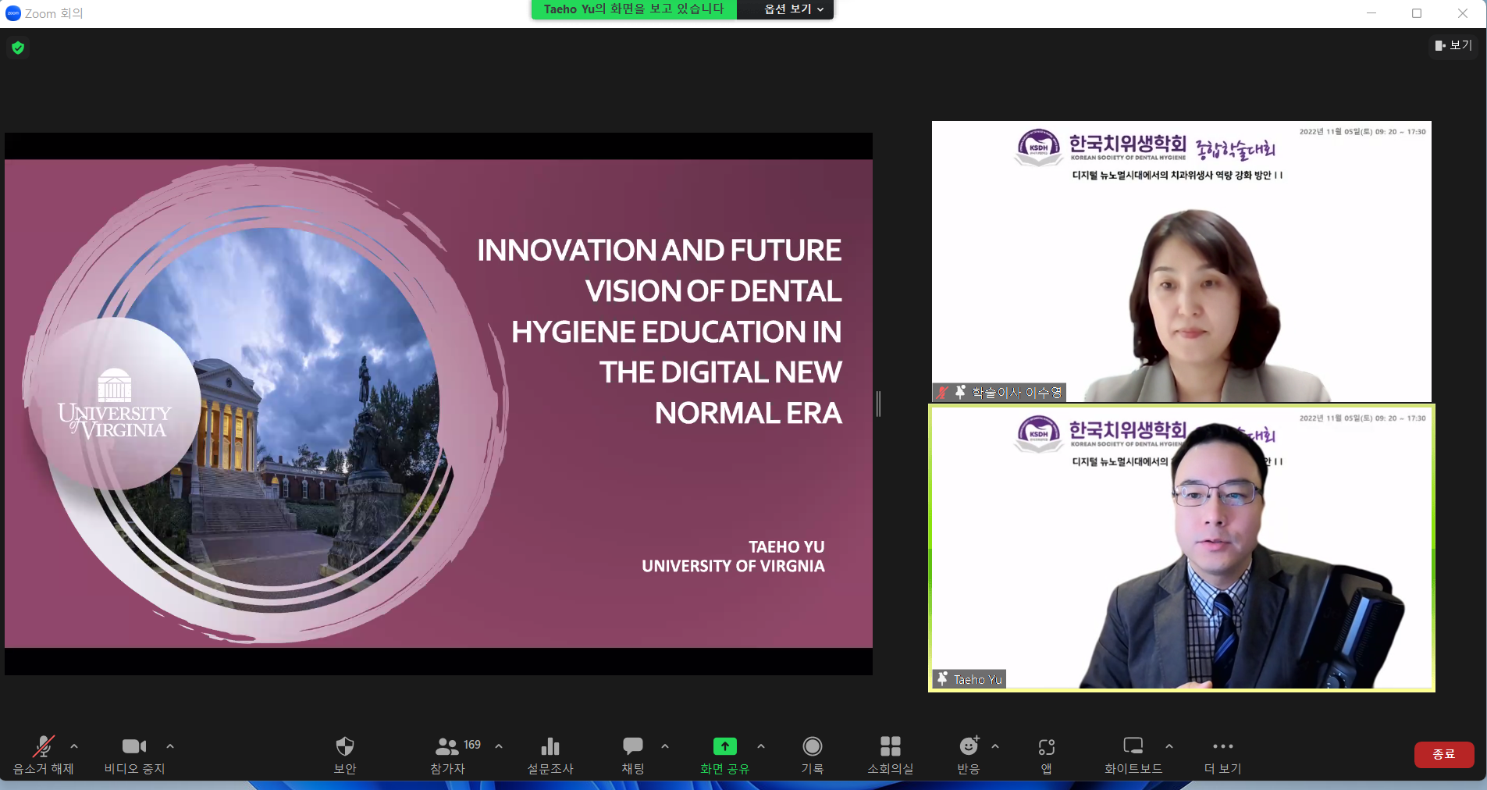The image size is (1487, 790).
Task: Expand audio options arrow beside microphone
Action: tap(74, 746)
